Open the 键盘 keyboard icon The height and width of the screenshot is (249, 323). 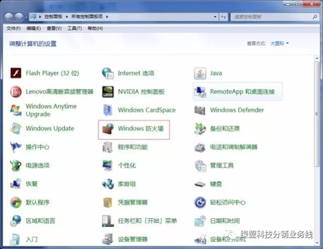pyautogui.click(x=200, y=184)
